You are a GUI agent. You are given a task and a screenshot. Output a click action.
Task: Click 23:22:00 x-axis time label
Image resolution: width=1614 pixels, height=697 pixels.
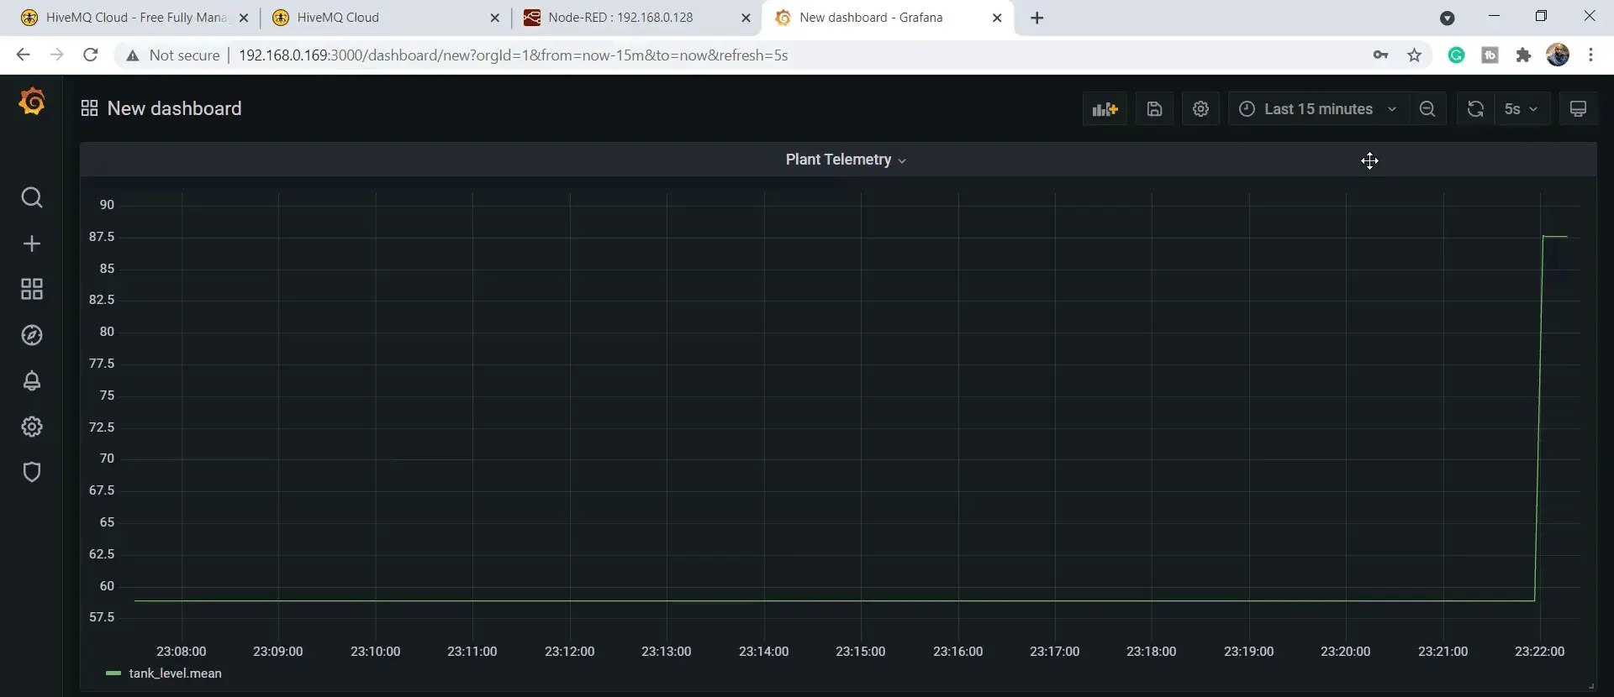(x=1539, y=652)
